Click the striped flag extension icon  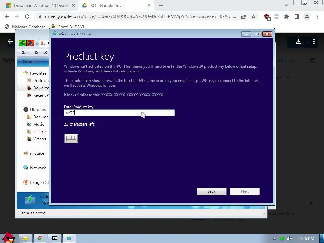click(277, 16)
